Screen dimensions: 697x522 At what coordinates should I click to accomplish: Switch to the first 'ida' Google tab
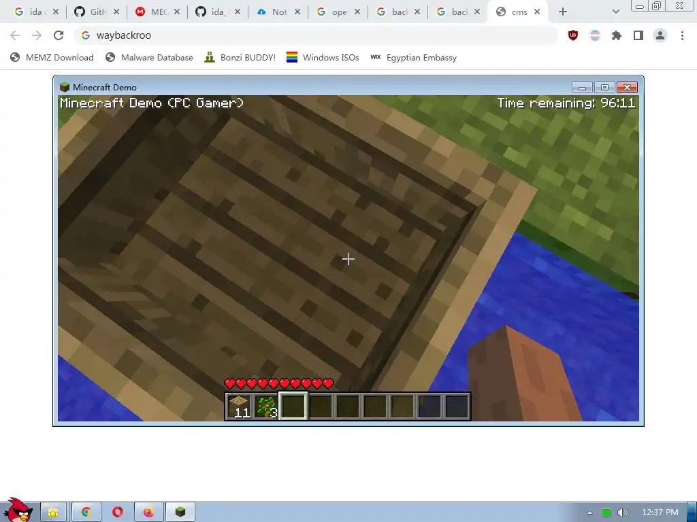35,12
